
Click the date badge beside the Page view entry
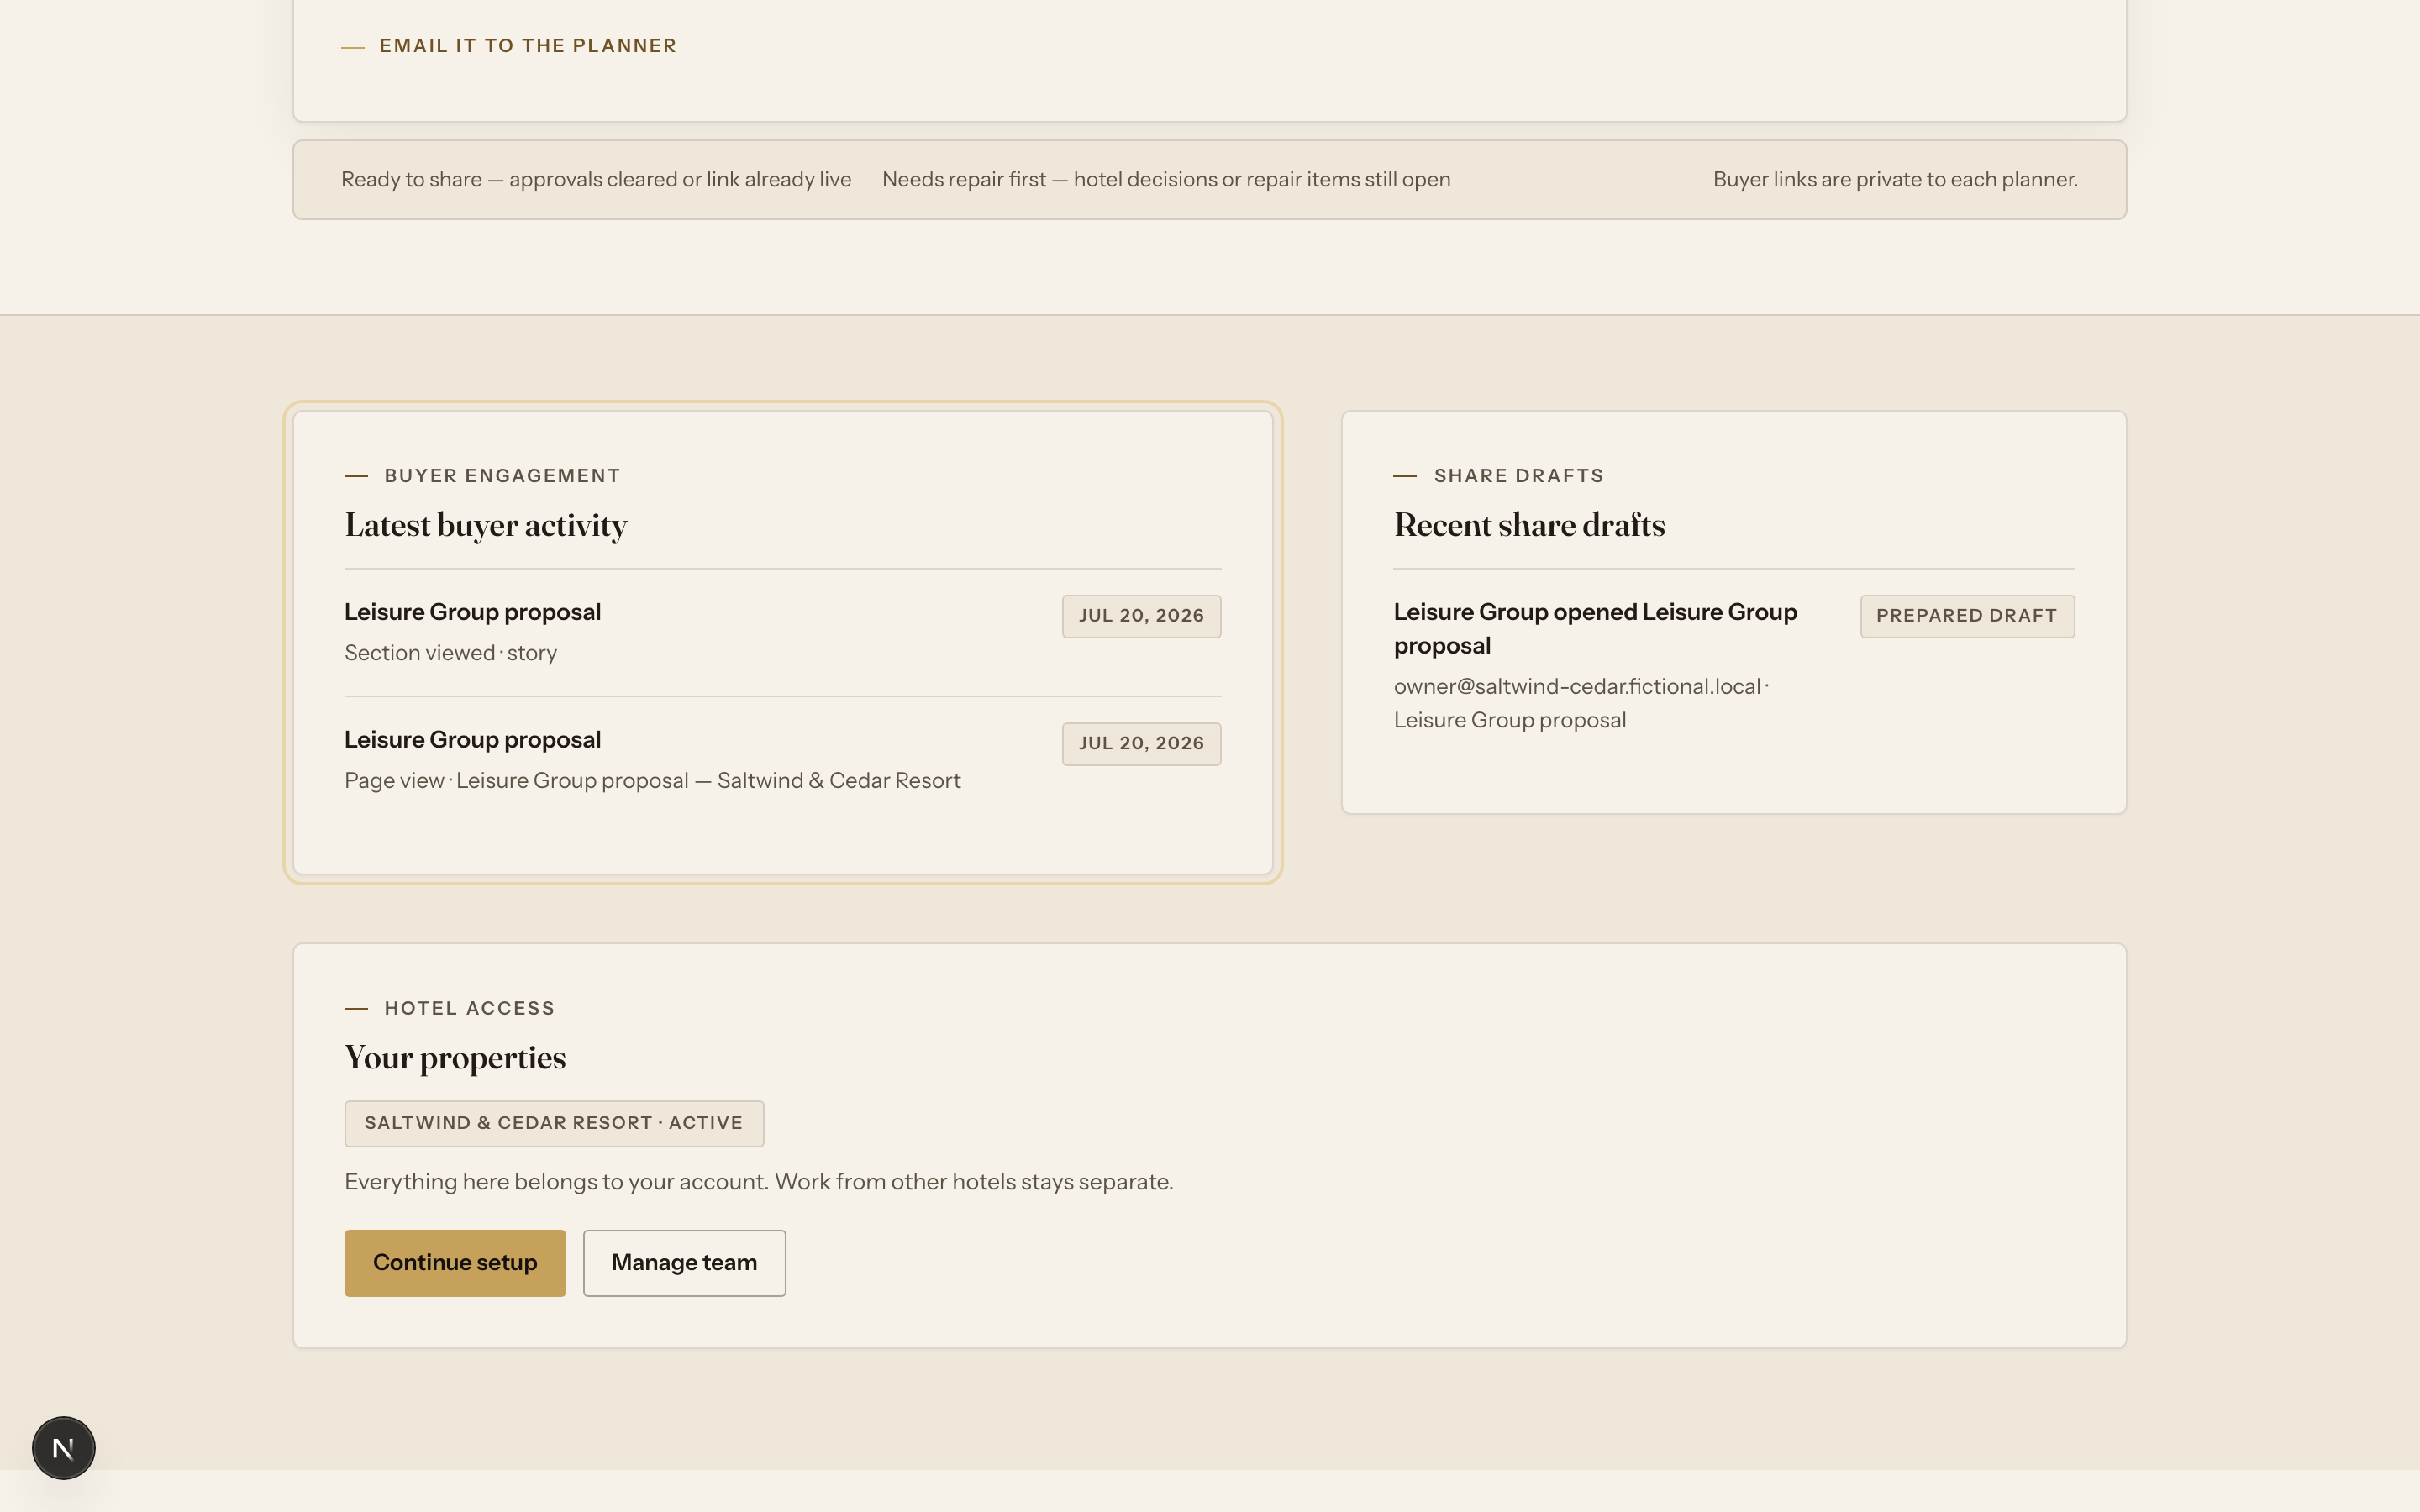tap(1141, 743)
